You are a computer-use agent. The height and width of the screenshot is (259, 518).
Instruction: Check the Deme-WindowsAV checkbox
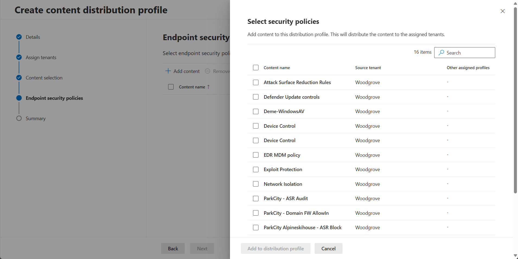(255, 111)
